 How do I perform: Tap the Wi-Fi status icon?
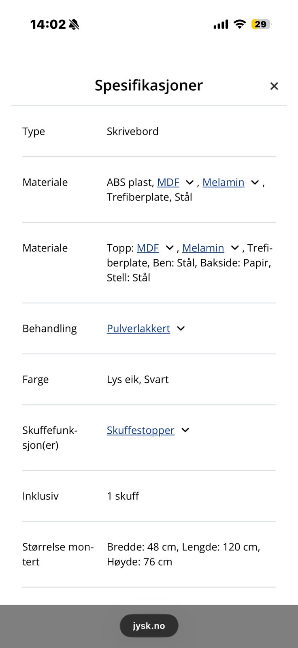pyautogui.click(x=239, y=24)
